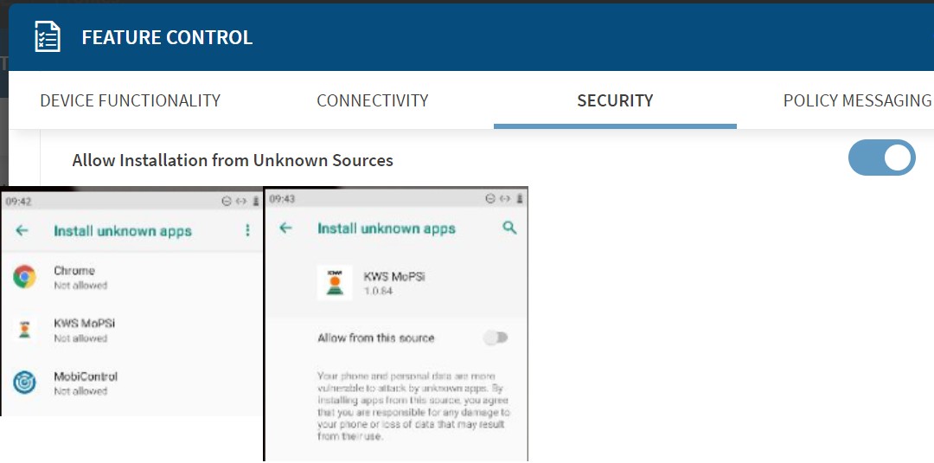Tap back arrow on the app list screen

tap(22, 231)
